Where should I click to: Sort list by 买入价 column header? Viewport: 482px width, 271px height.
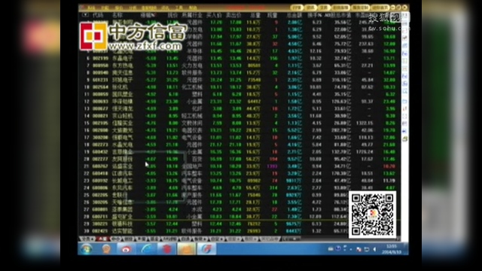(x=214, y=15)
